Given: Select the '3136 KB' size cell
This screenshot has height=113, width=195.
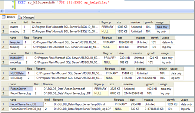Looking at the screenshot, I should (127, 78).
